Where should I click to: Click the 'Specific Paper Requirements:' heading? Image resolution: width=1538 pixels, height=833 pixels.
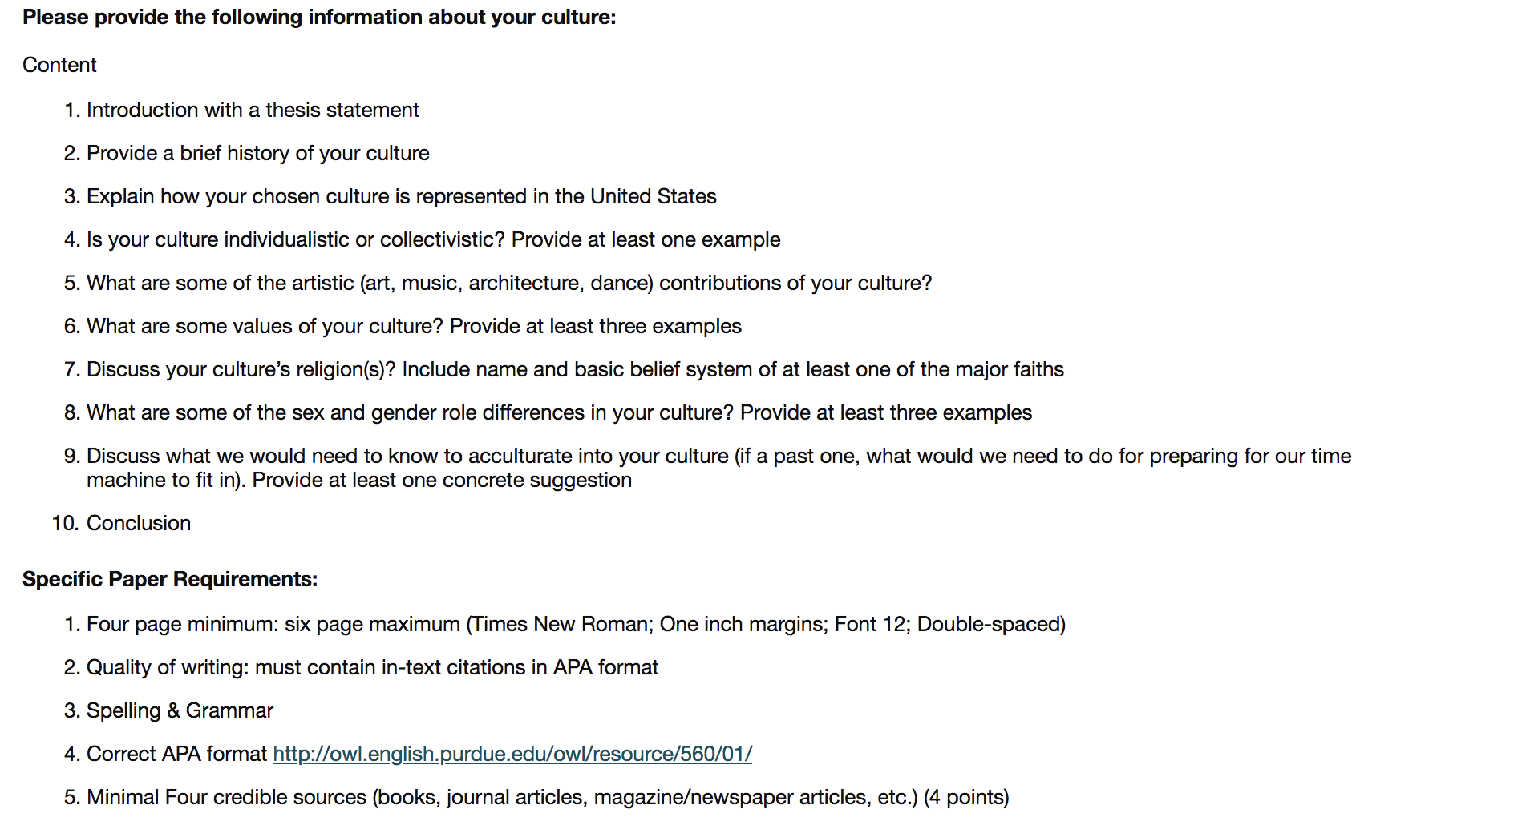click(170, 579)
